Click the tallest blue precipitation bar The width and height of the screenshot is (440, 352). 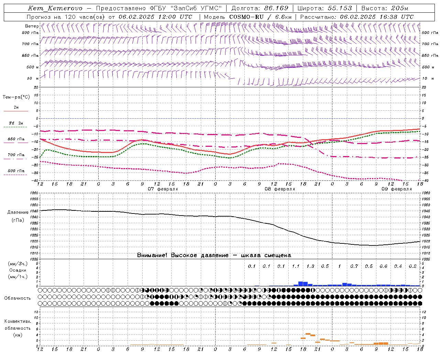pos(300,284)
